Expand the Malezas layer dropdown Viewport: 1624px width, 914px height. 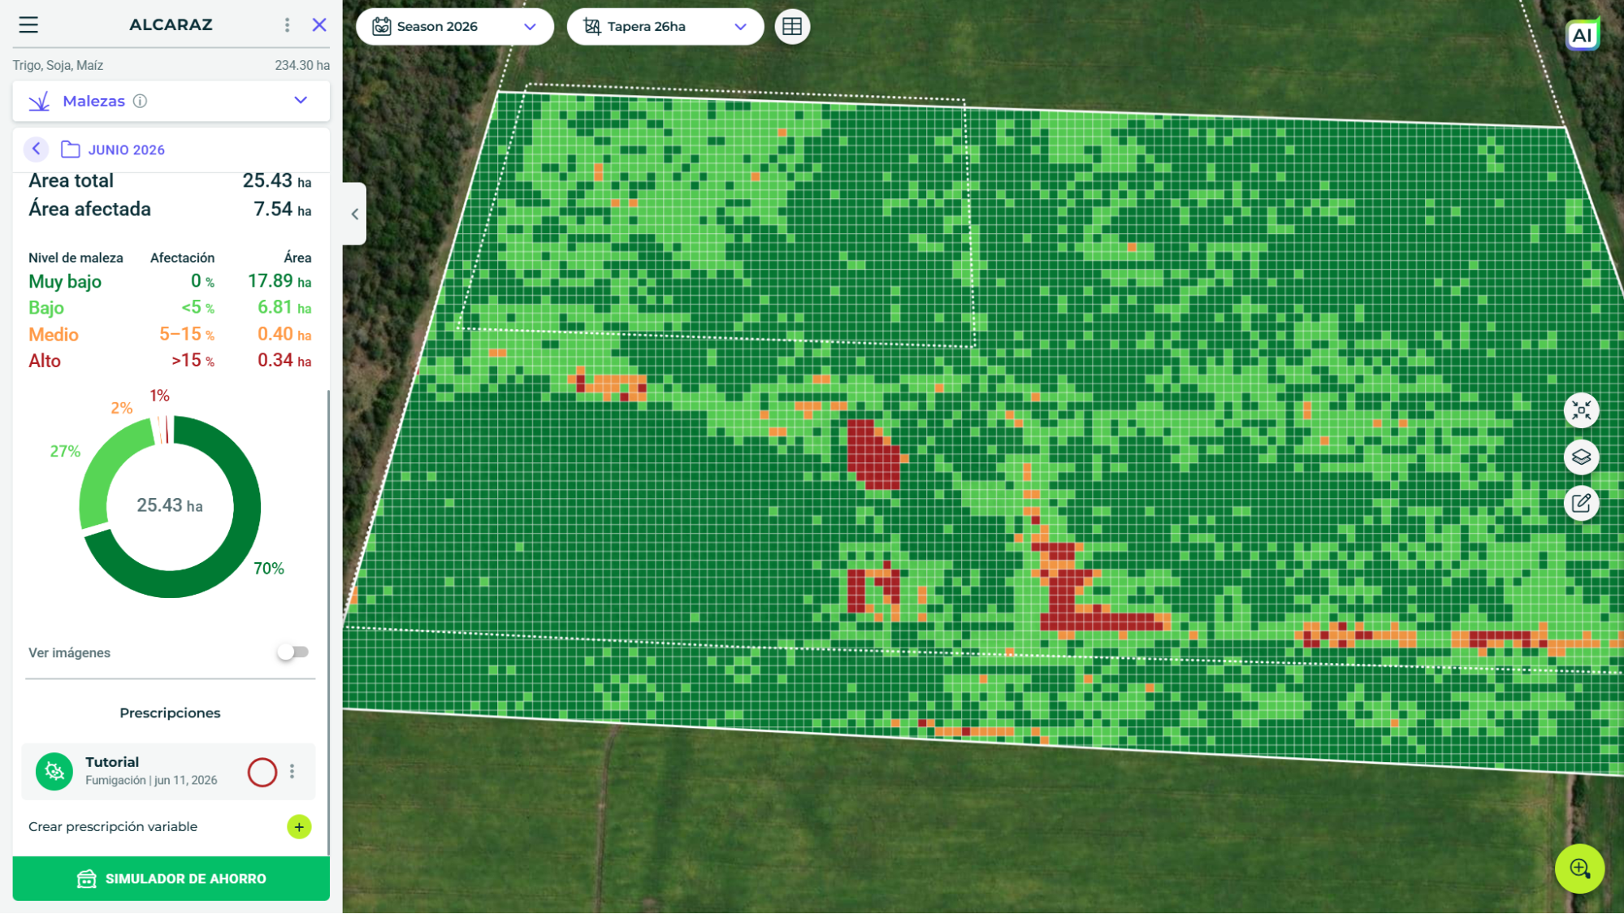point(301,101)
